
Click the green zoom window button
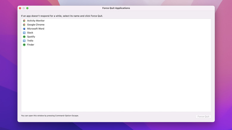[27, 8]
